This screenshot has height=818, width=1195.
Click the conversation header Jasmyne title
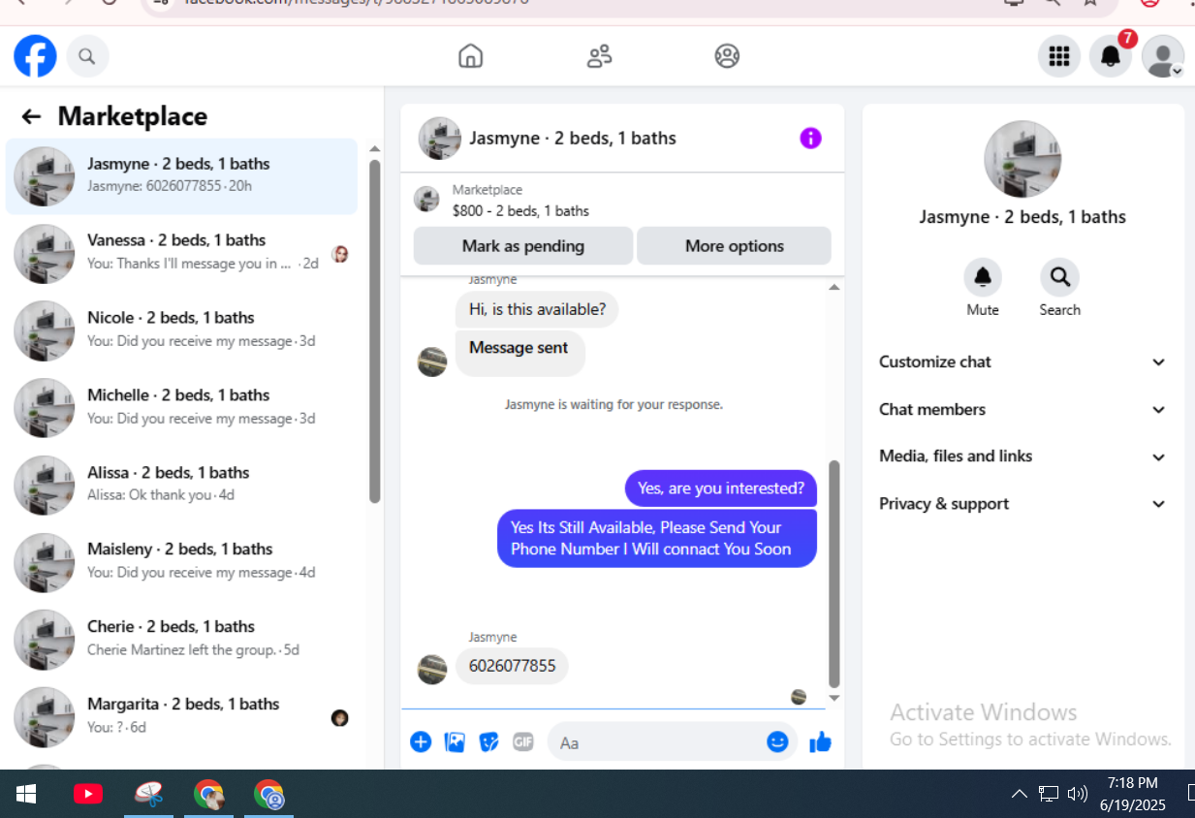[x=573, y=139]
